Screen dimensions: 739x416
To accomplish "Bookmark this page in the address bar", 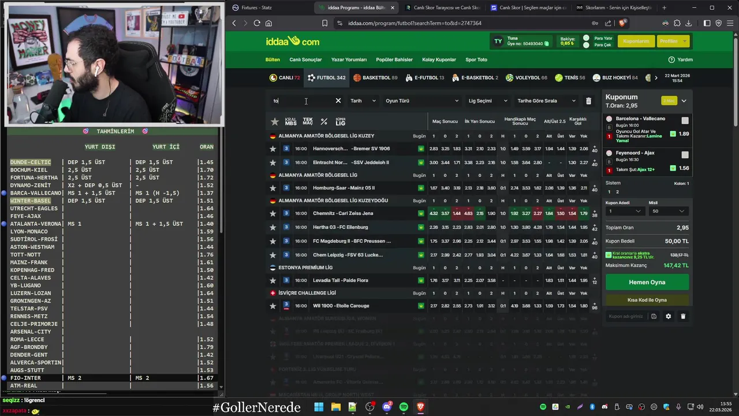I will [x=324, y=23].
